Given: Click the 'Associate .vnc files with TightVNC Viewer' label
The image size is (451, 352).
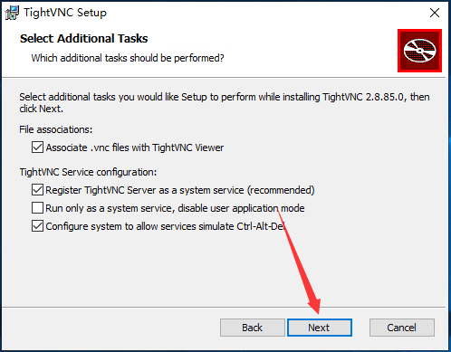Looking at the screenshot, I should [135, 147].
